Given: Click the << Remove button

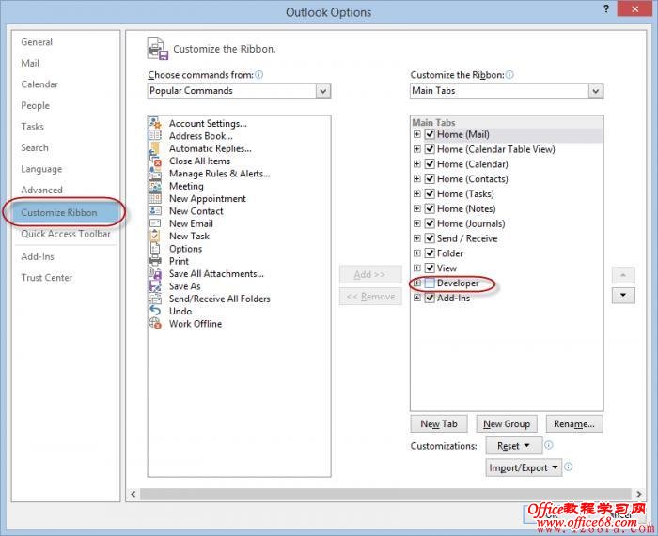Looking at the screenshot, I should point(370,297).
